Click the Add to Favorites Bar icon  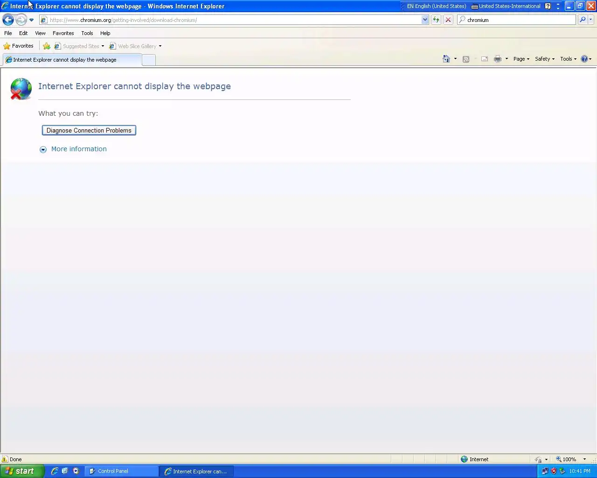pos(47,46)
